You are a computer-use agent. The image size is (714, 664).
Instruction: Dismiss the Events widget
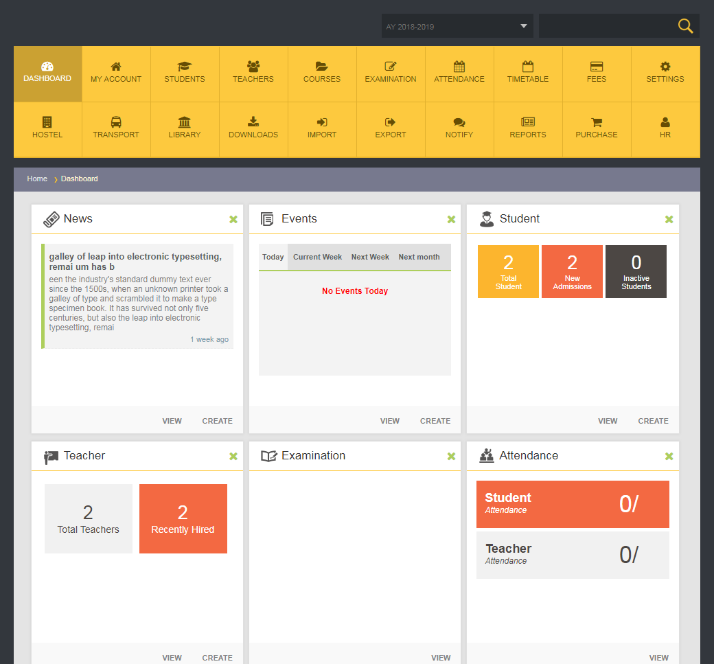(451, 219)
